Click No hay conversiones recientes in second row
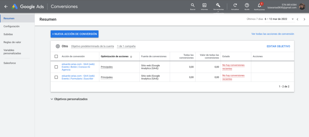Image resolution: width=309 pixels, height=137 pixels. point(233,77)
